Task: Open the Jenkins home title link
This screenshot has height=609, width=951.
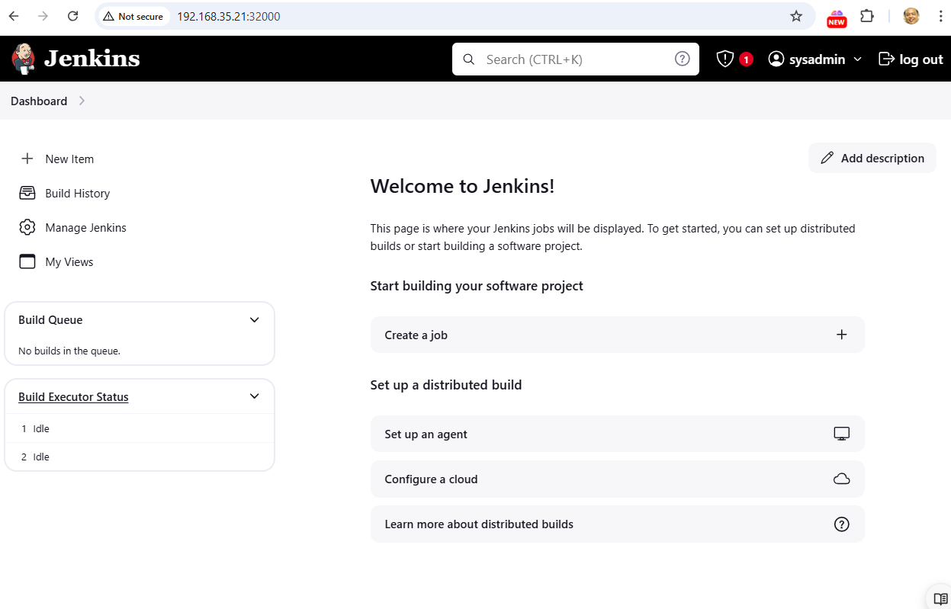Action: [92, 59]
